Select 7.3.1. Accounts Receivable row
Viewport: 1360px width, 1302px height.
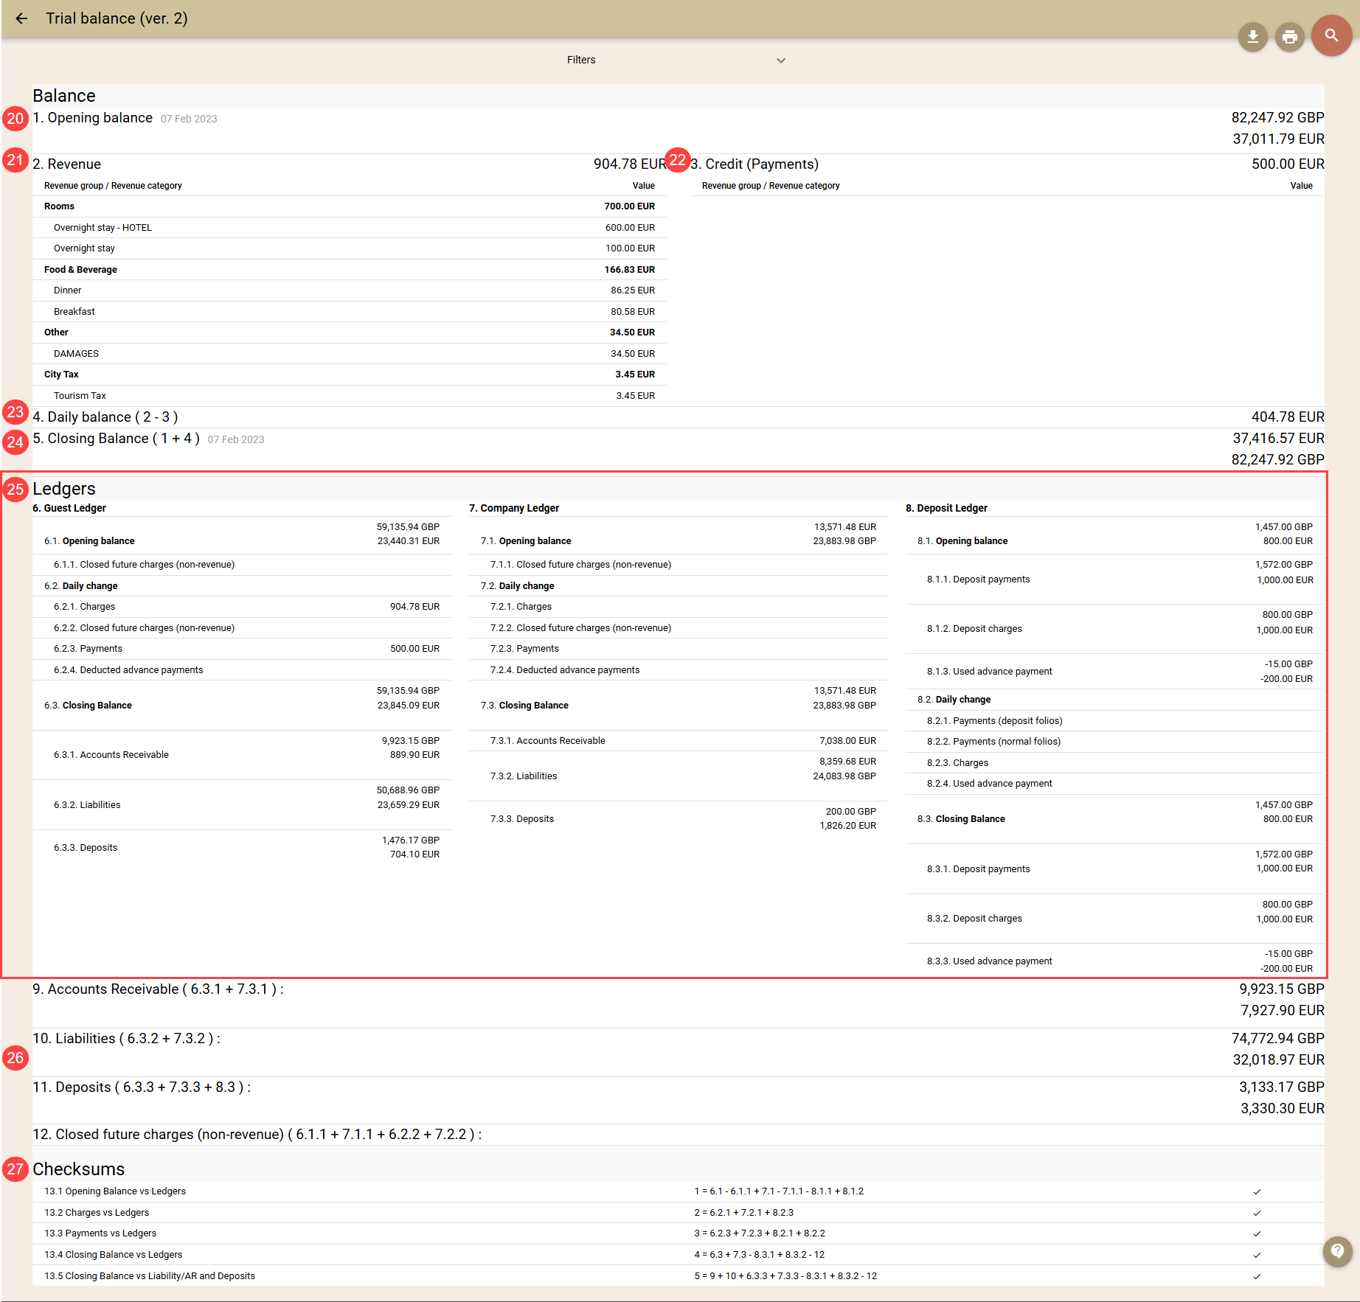(679, 741)
